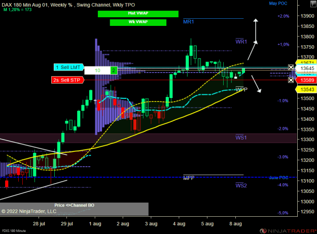Image resolution: width=317 pixels, height=234 pixels.
Task: Click the WPP weekly pivot label
Action: [x=241, y=89]
